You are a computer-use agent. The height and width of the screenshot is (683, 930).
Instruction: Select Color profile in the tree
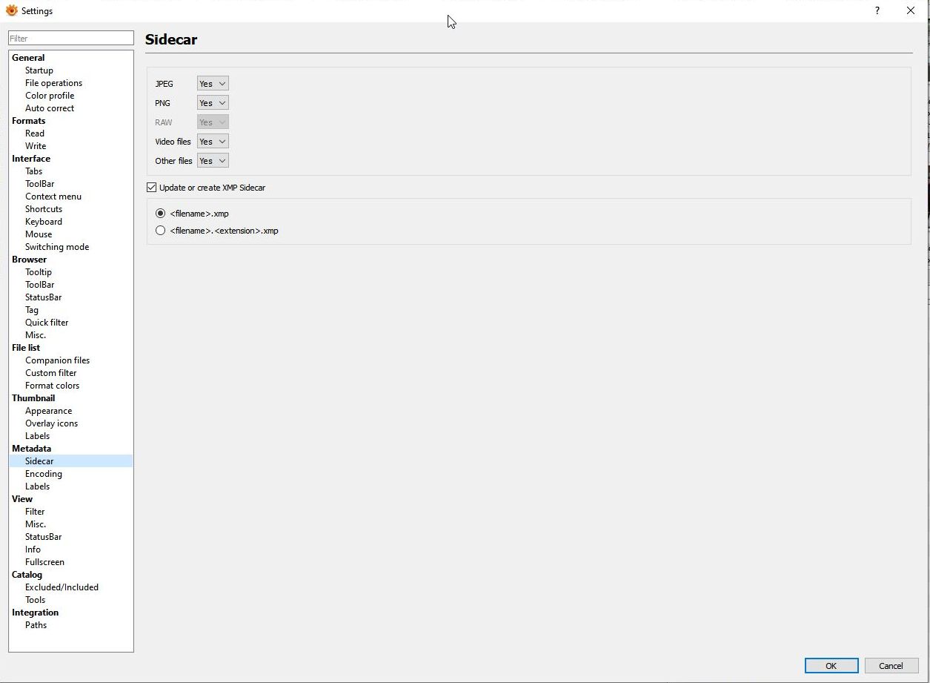point(50,96)
